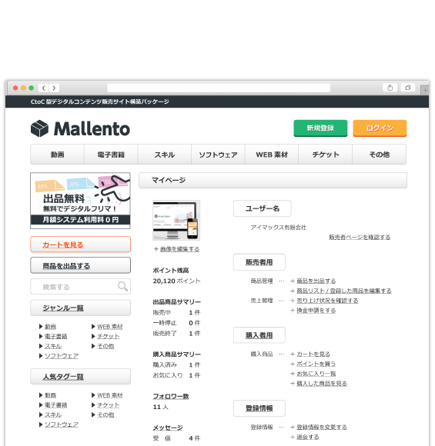435x446 pixels.
Task: Click 退会する link
Action: 308,437
